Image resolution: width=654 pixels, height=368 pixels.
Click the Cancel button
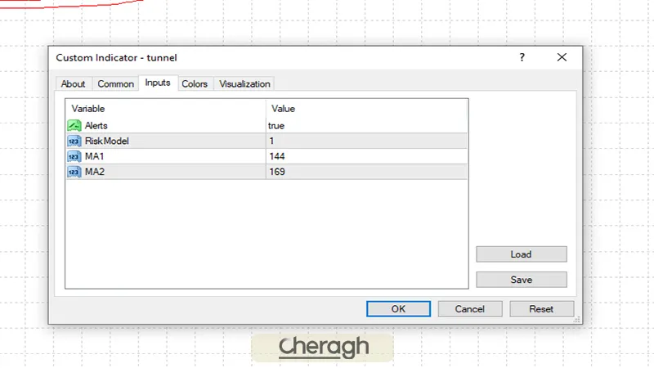click(469, 309)
